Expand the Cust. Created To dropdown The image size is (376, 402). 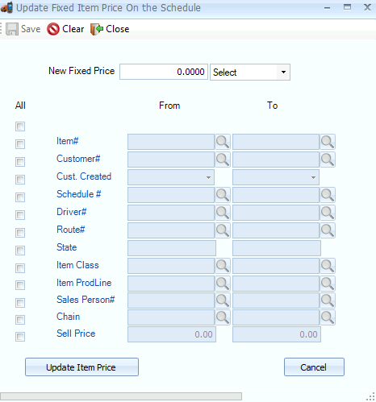[x=276, y=177]
